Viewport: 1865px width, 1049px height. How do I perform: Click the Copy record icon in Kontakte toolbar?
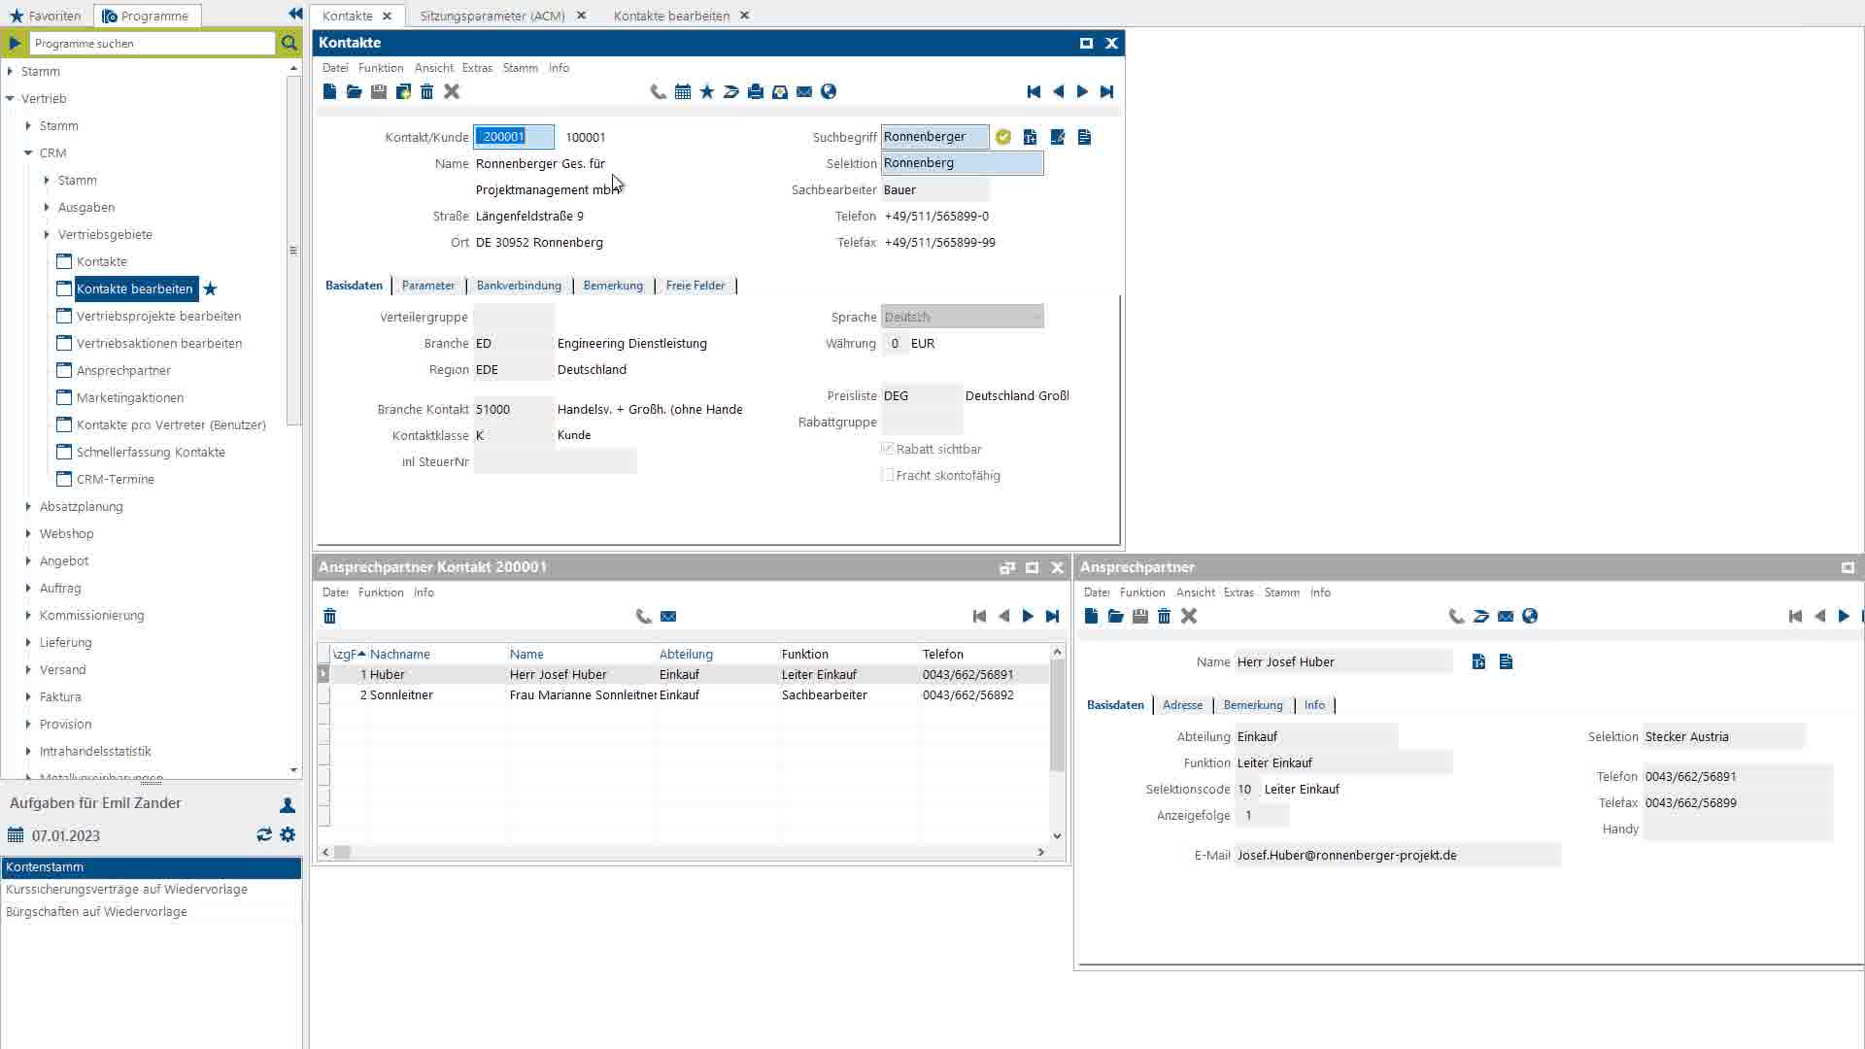[x=403, y=91]
